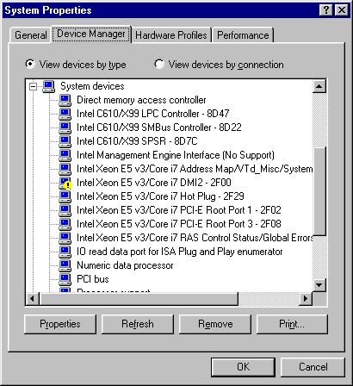Select the PCI bus text
The width and height of the screenshot is (353, 386).
(93, 279)
